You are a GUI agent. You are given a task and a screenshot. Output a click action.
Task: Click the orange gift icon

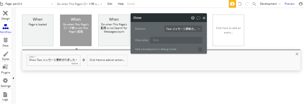pyautogui.click(x=232, y=4)
